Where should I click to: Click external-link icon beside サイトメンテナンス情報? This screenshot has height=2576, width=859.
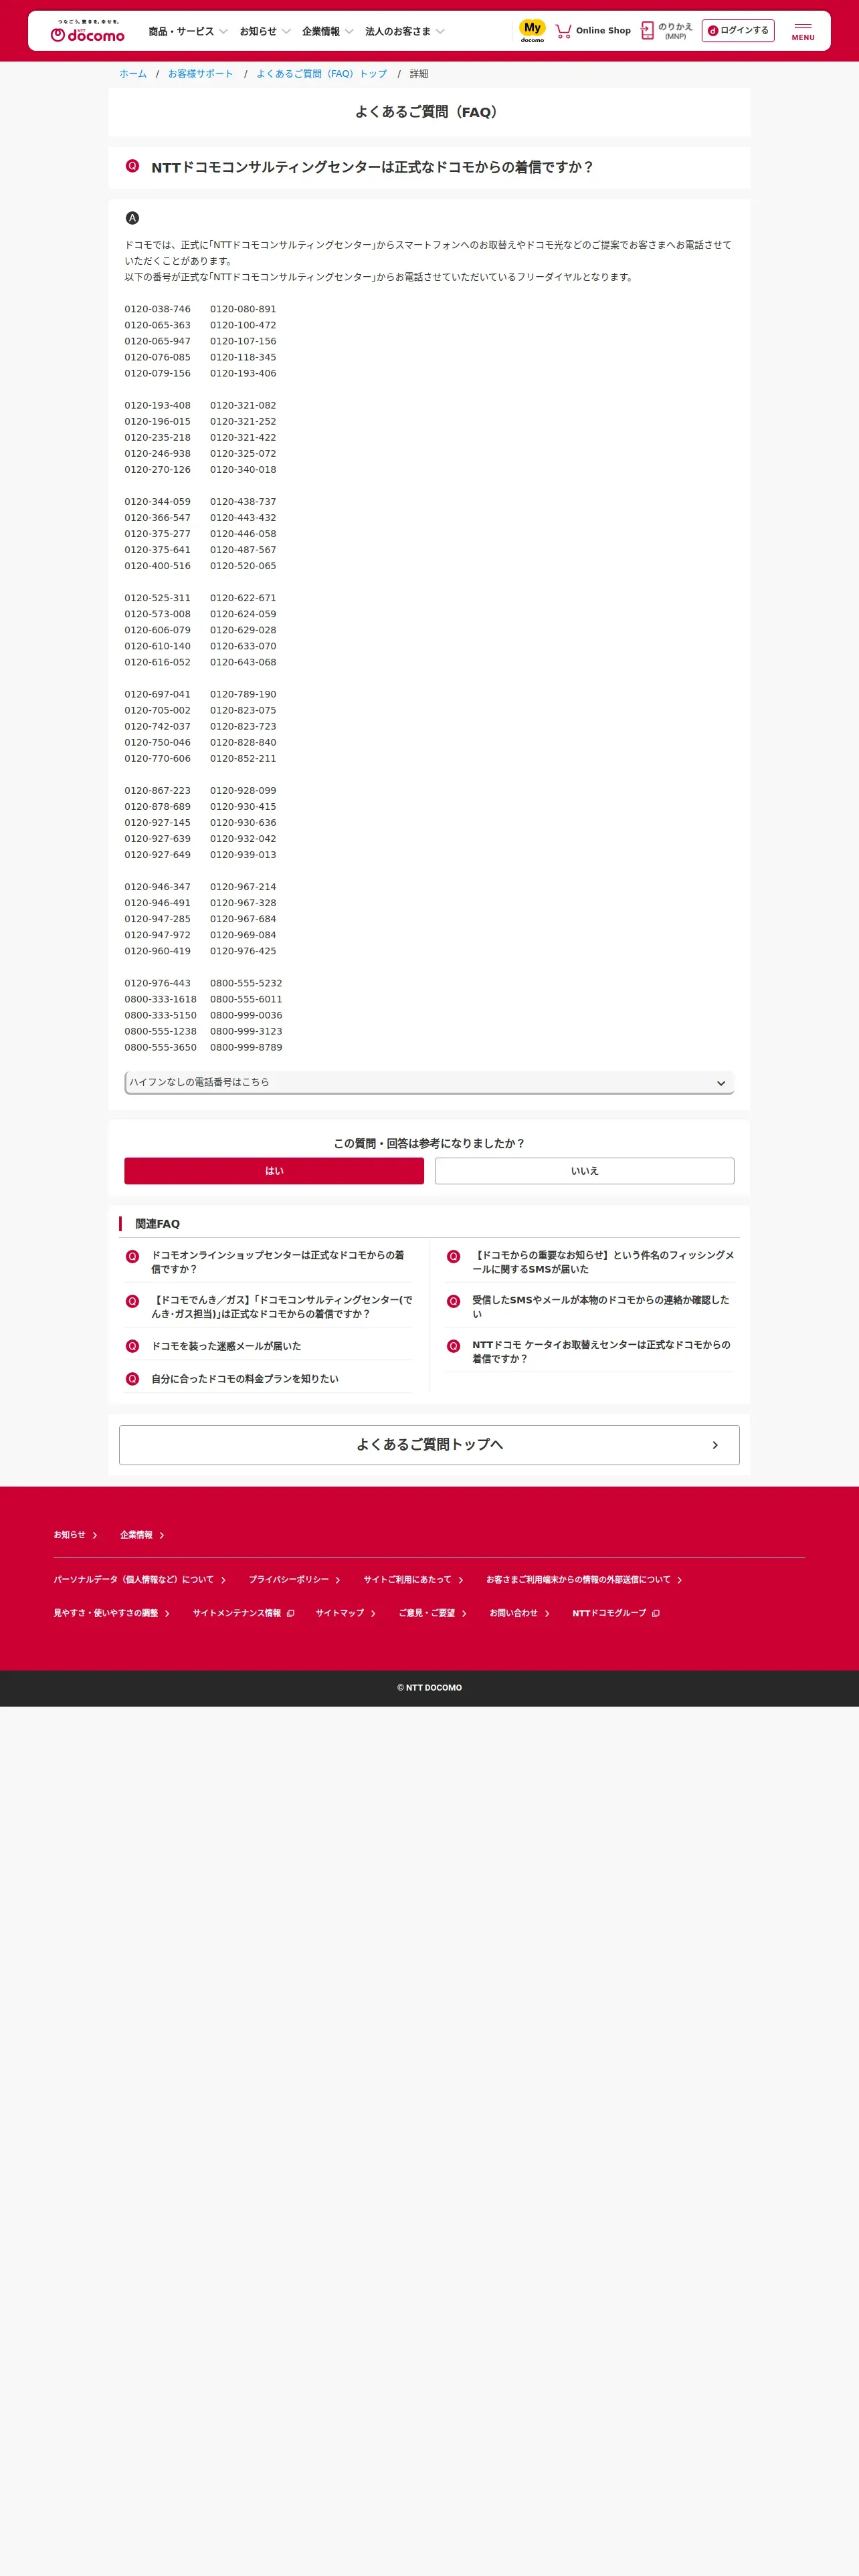pos(290,1613)
